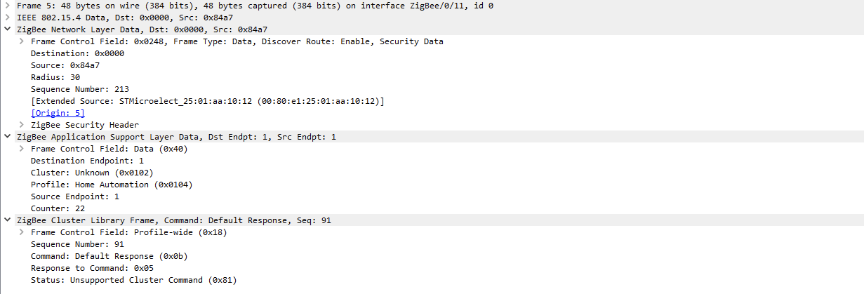Expand the Frame 5 details row
This screenshot has width=864, height=294.
8,6
